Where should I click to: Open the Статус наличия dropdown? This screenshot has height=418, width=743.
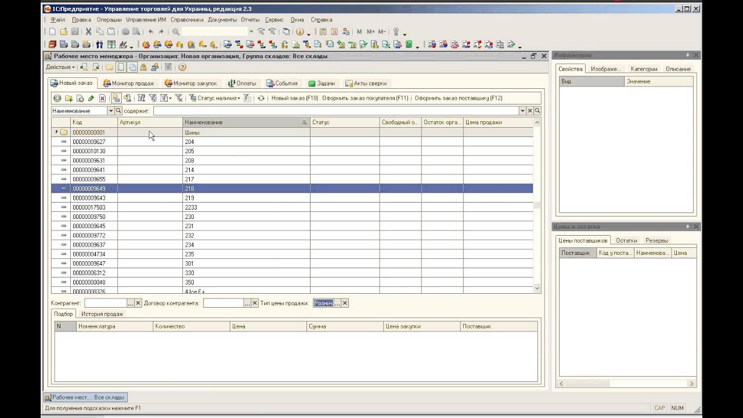point(214,98)
